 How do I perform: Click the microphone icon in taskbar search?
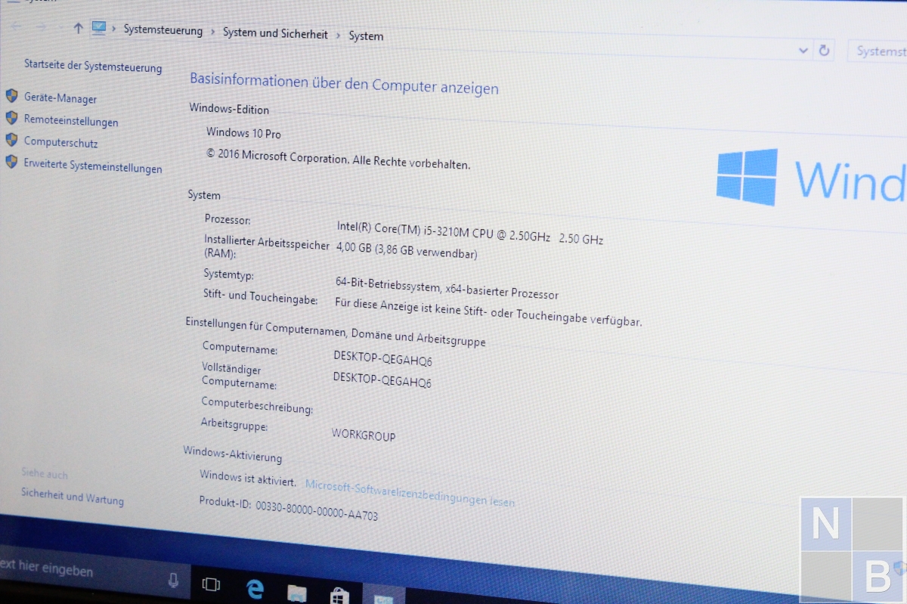pos(173,580)
